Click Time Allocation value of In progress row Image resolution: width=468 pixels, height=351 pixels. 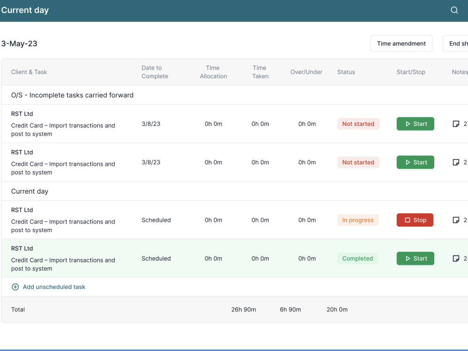coord(213,220)
